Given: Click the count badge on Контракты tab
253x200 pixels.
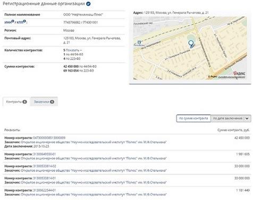Looking at the screenshot, I should [x=24, y=102].
